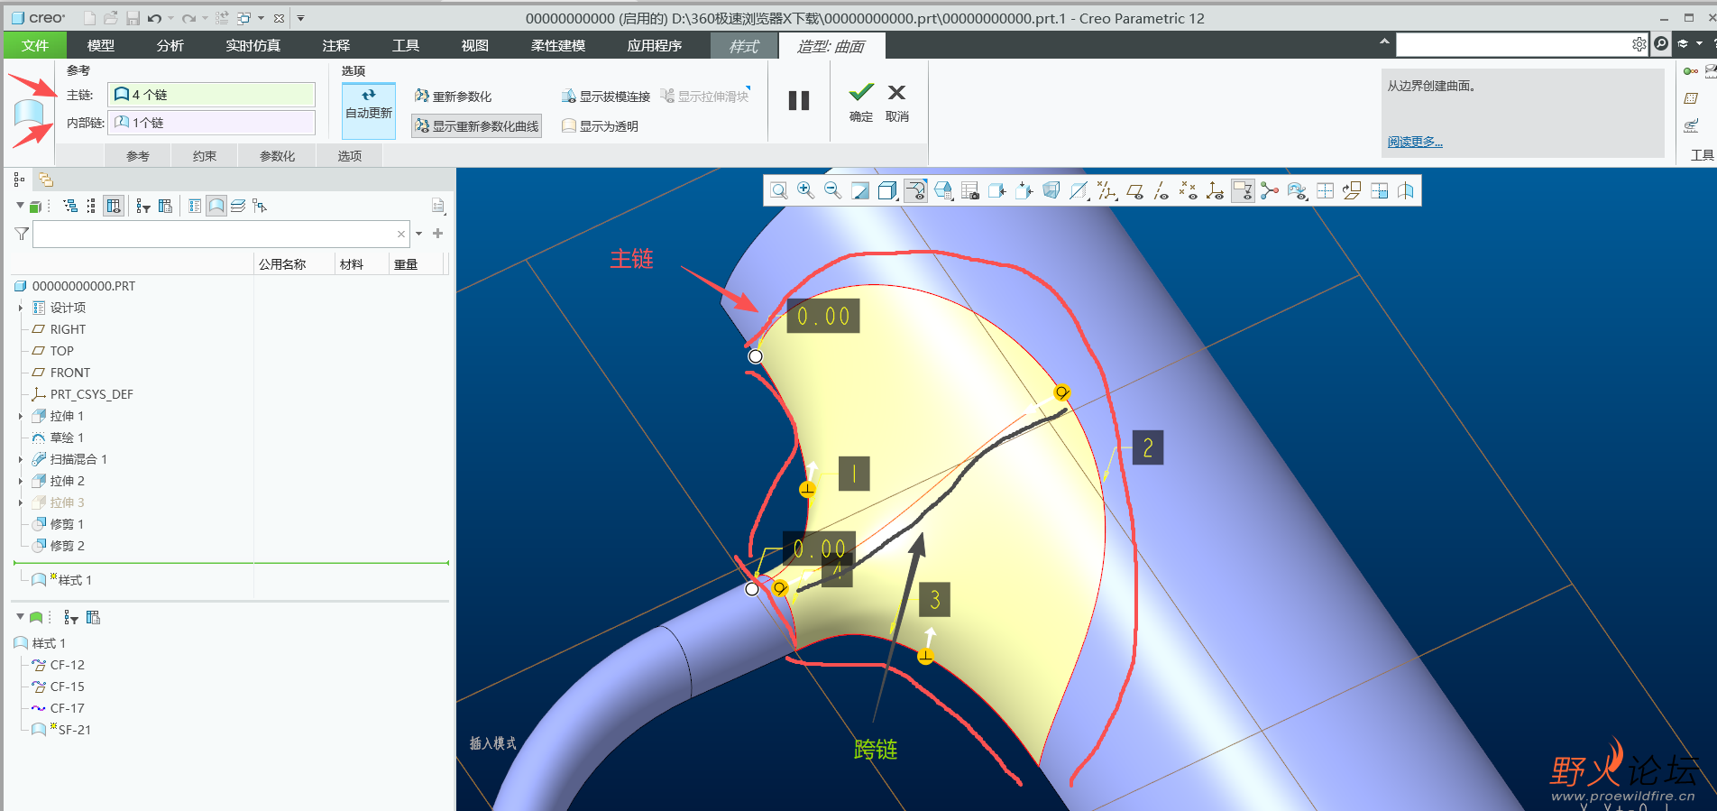
Task: Switch to the 视图 ribbon tab
Action: (475, 45)
